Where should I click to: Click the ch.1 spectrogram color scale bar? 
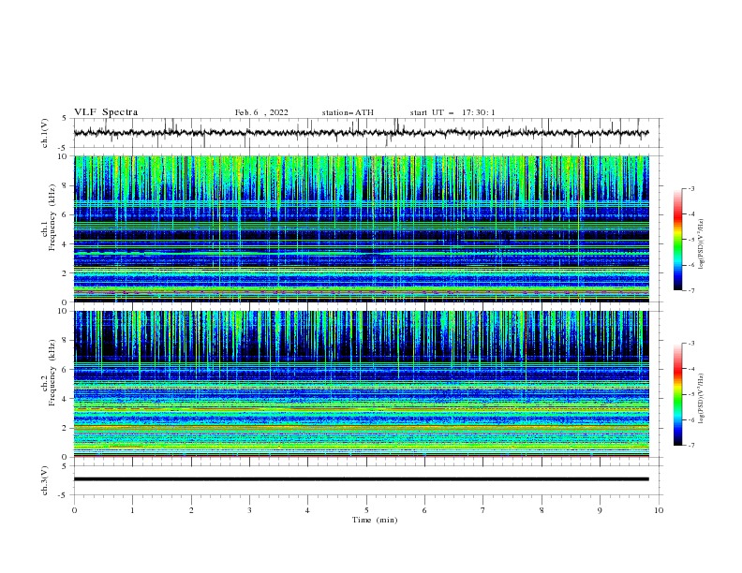tap(677, 240)
